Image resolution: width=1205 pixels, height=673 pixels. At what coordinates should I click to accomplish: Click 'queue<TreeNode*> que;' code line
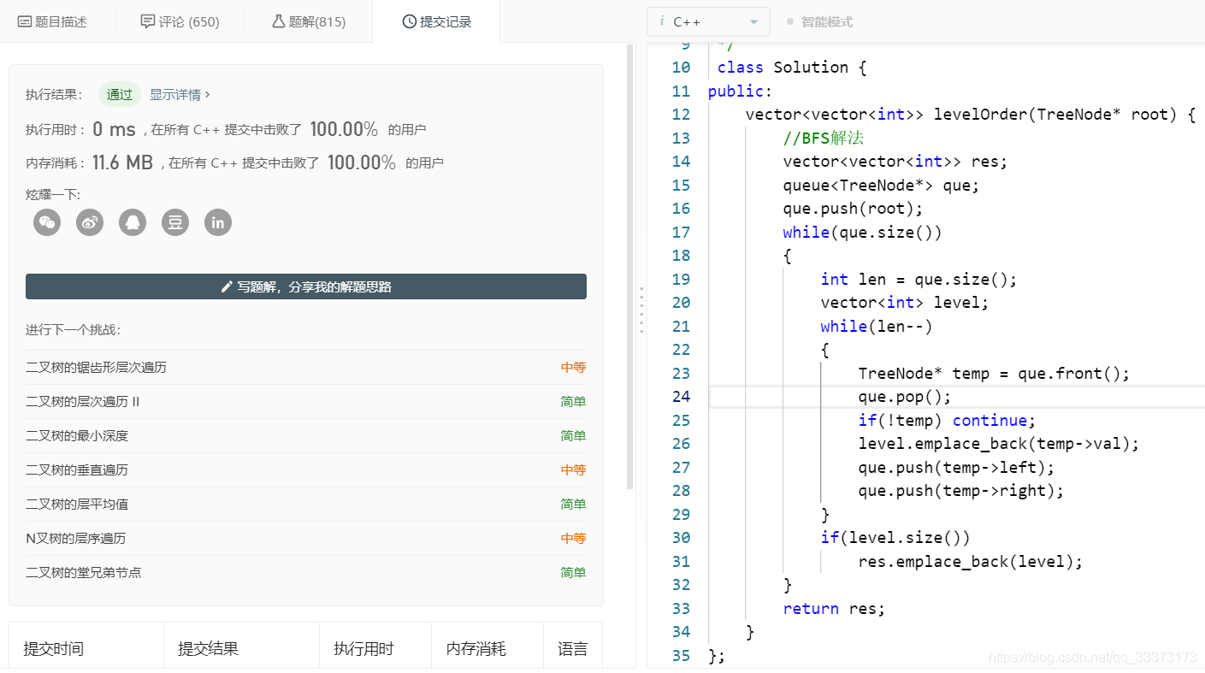881,185
